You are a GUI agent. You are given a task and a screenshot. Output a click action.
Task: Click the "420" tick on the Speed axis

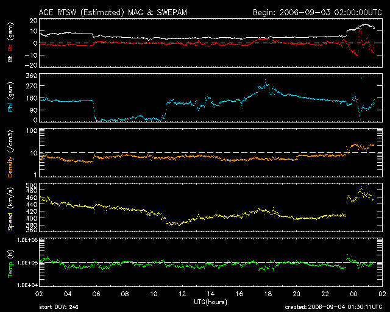click(x=32, y=211)
